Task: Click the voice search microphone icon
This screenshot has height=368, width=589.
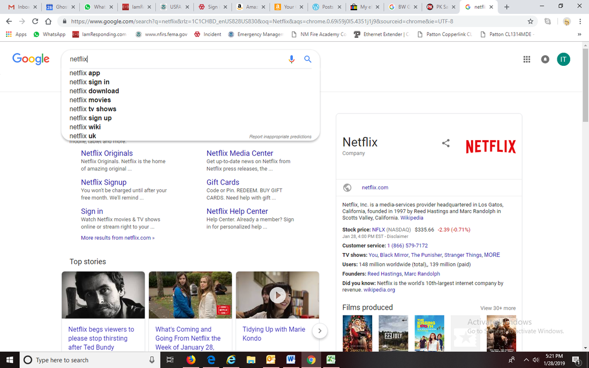Action: (x=291, y=59)
